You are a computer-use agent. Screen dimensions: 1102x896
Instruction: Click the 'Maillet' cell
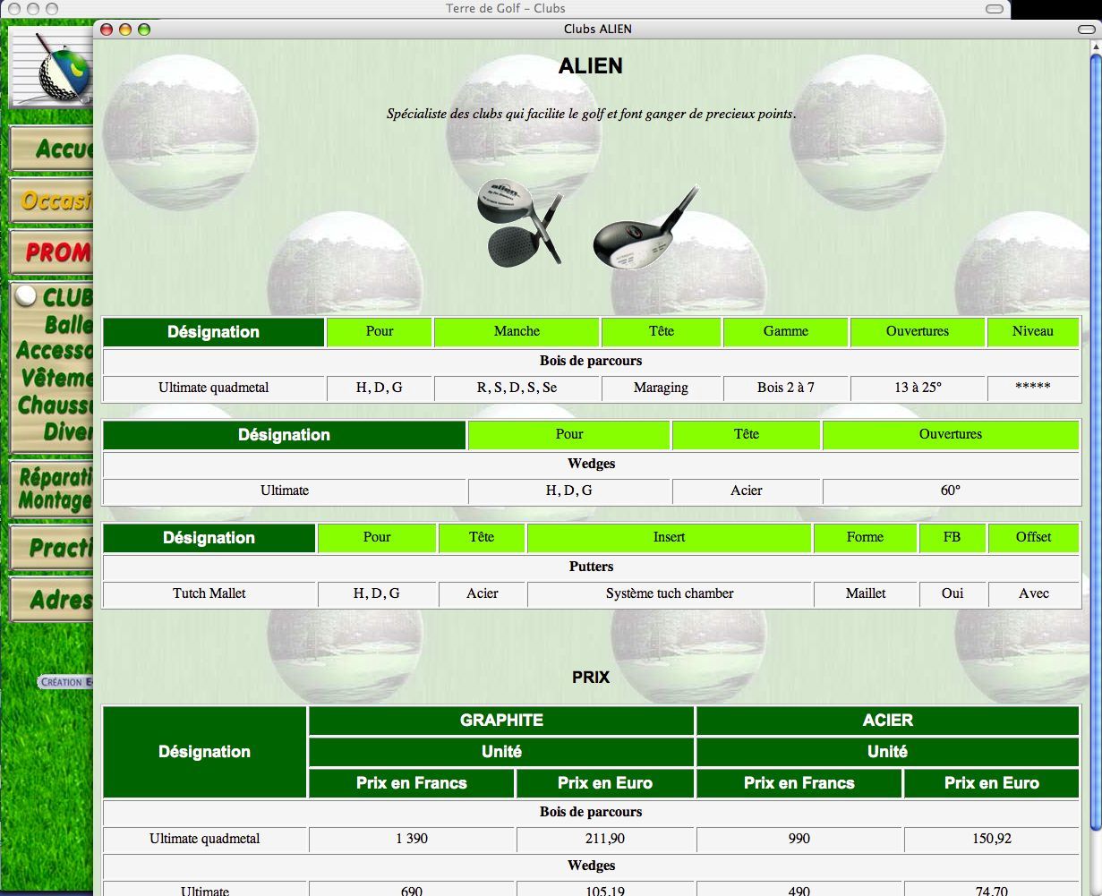(865, 594)
